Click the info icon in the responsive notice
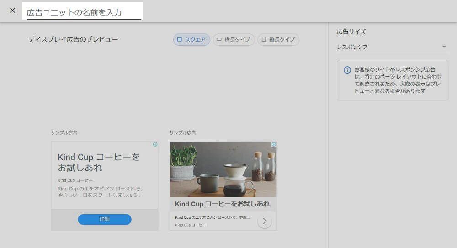Image resolution: width=457 pixels, height=248 pixels. pos(347,70)
